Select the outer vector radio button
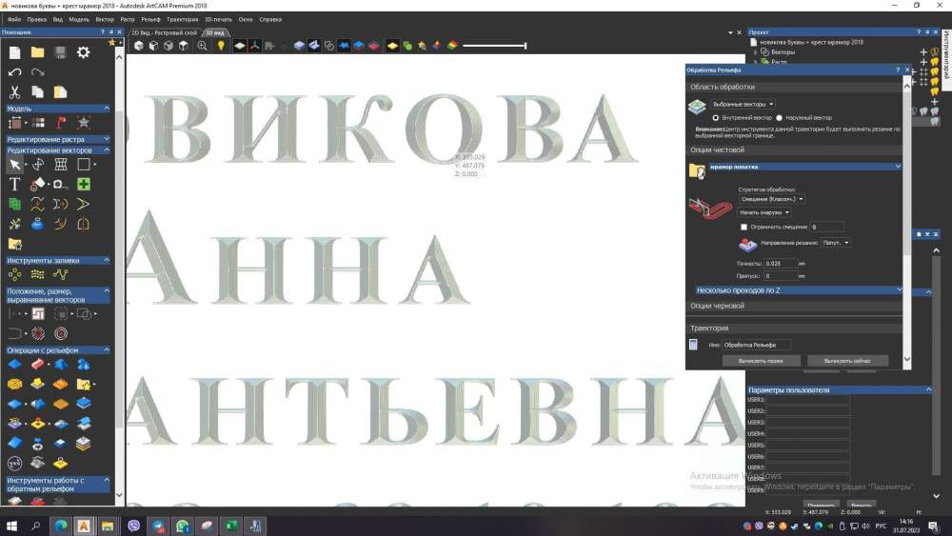Viewport: 952px width, 536px height. coord(780,118)
